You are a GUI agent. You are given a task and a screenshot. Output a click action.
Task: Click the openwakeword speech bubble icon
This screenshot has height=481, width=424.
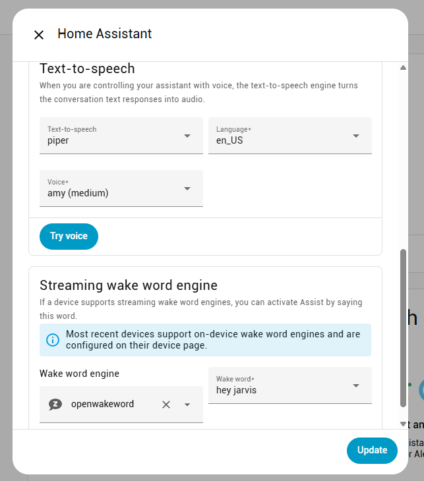[55, 405]
